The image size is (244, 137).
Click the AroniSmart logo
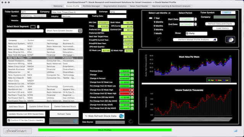point(18,131)
